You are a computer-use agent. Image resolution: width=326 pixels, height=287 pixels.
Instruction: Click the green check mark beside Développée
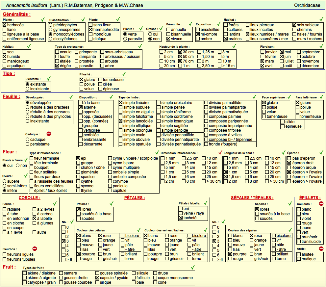[x=71, y=97]
